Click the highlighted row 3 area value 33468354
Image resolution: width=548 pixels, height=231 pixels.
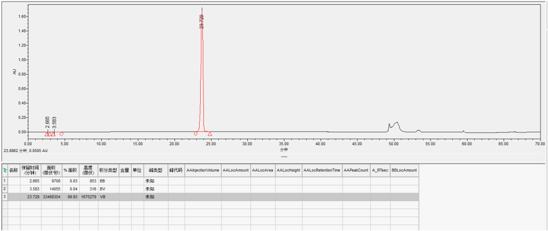pos(51,197)
